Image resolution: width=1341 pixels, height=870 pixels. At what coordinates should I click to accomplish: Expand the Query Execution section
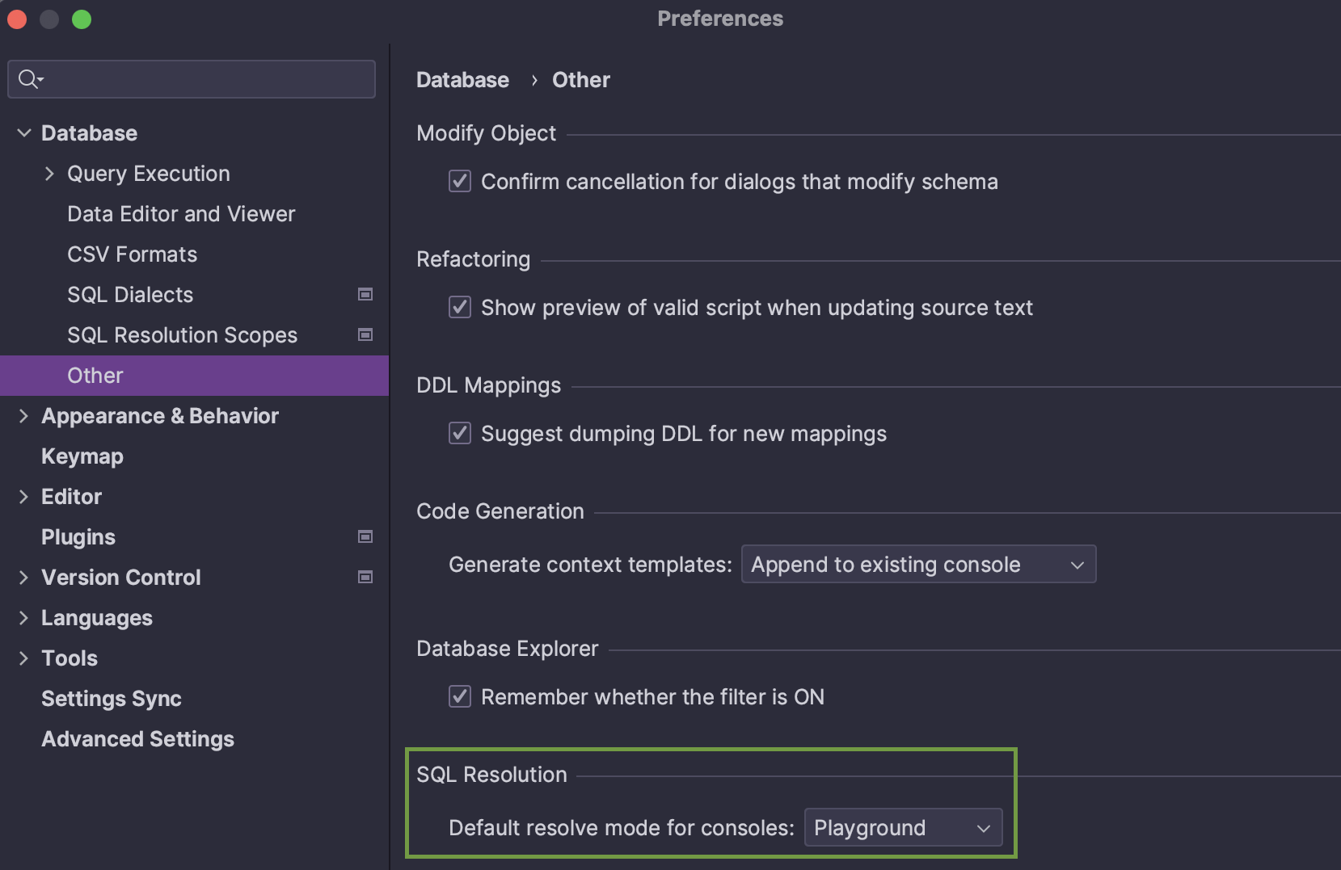[49, 173]
